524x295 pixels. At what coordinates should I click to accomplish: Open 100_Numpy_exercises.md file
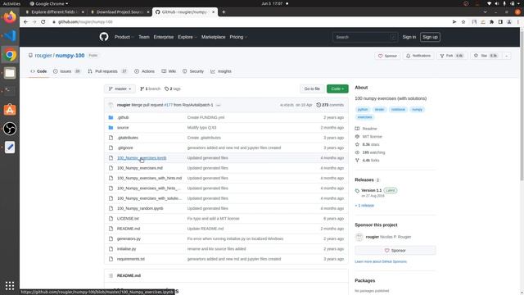click(x=140, y=168)
